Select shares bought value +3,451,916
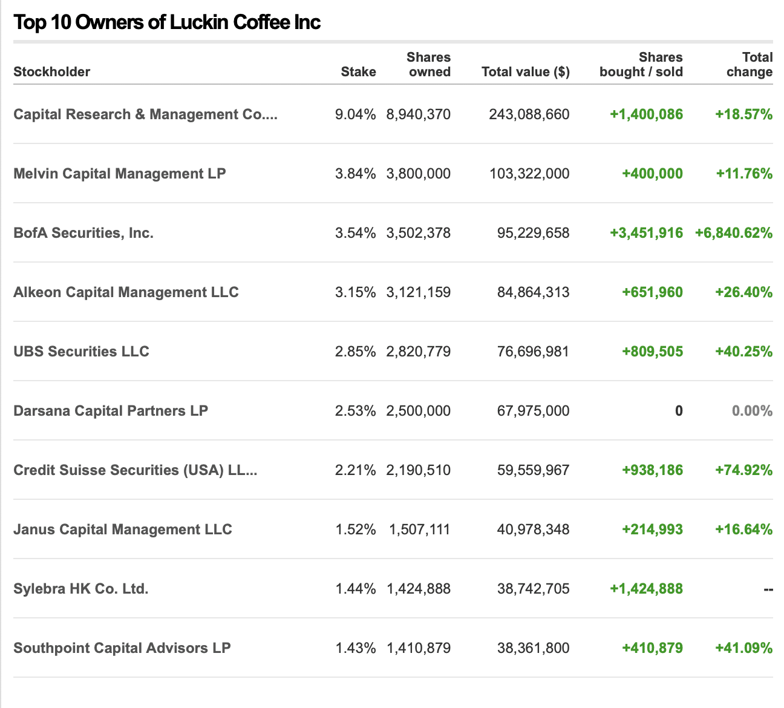Image resolution: width=784 pixels, height=708 pixels. coord(646,233)
